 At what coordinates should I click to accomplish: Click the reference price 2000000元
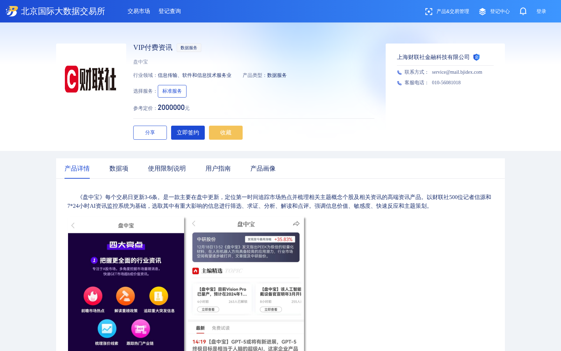[174, 108]
